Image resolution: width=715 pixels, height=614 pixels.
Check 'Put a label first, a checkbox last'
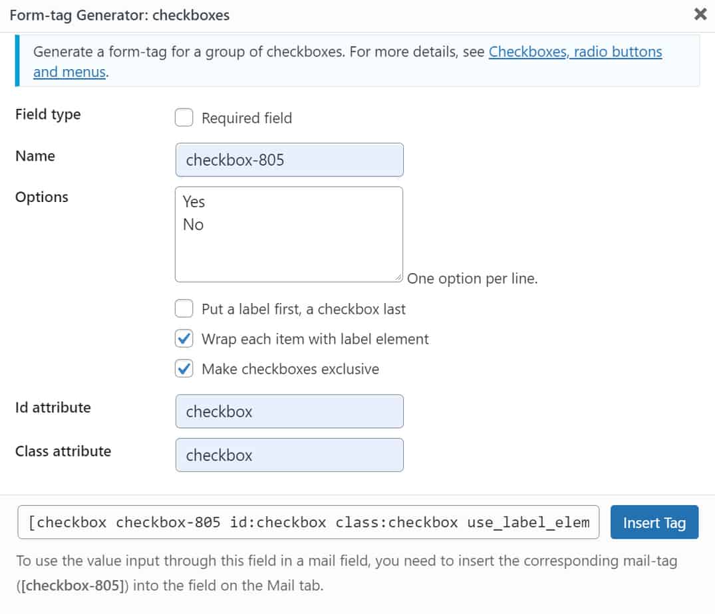(x=184, y=308)
